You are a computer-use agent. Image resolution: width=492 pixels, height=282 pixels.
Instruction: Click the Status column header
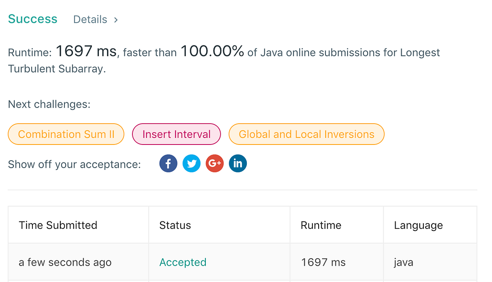pyautogui.click(x=175, y=225)
